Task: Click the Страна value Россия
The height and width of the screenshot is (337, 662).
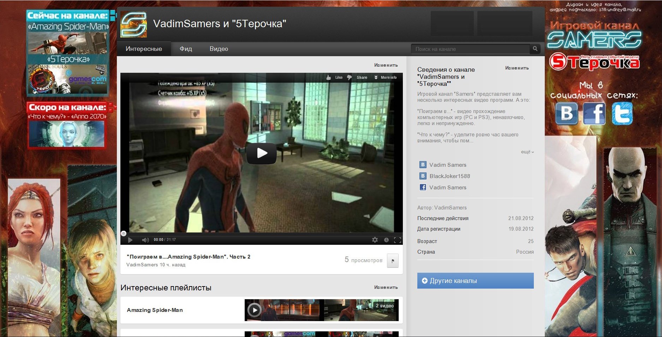Action: [525, 252]
